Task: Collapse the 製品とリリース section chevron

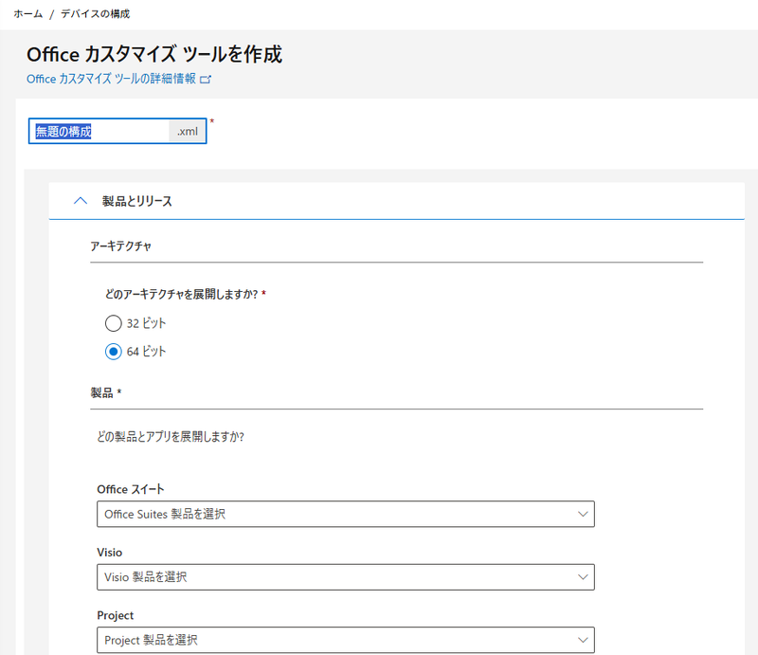Action: 81,201
